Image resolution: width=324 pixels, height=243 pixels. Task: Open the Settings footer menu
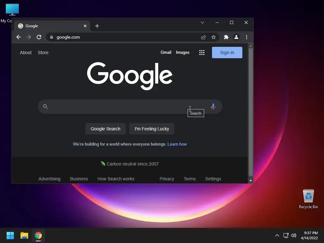point(213,179)
